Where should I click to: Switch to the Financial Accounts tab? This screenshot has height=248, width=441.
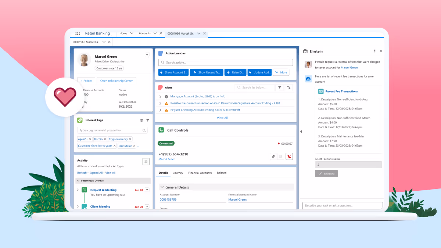click(200, 173)
